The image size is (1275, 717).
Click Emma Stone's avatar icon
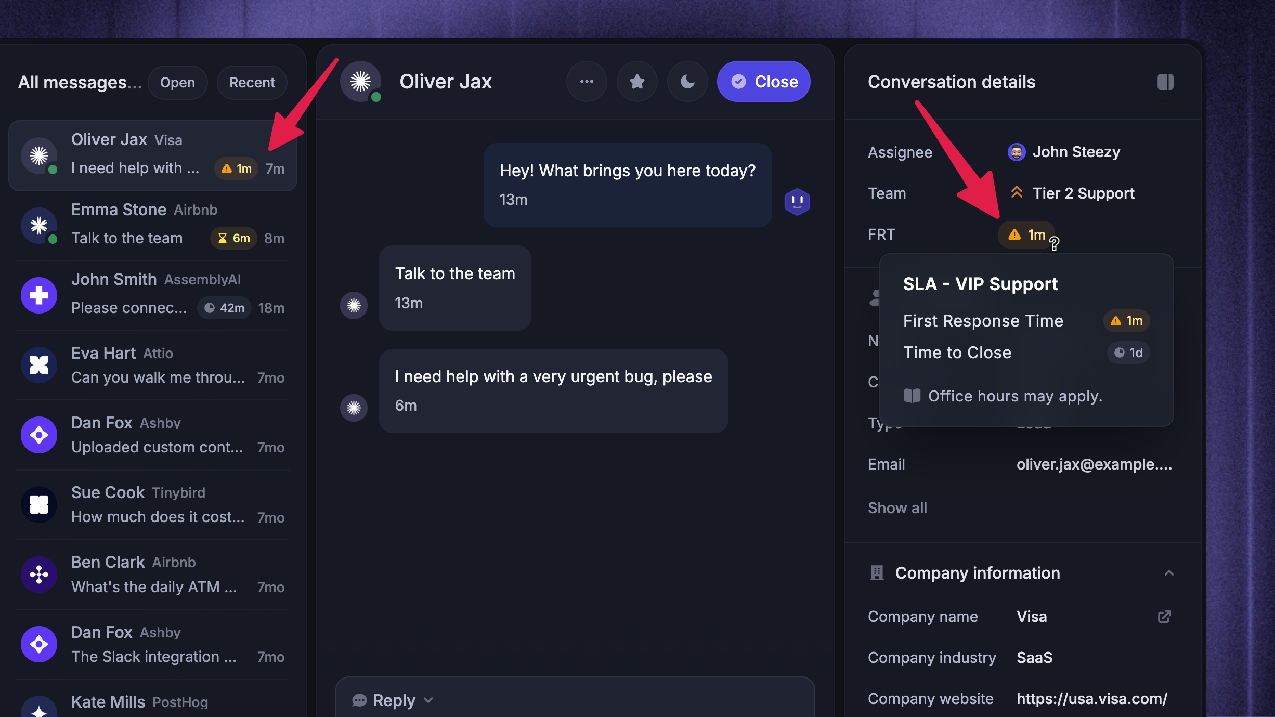(x=39, y=226)
